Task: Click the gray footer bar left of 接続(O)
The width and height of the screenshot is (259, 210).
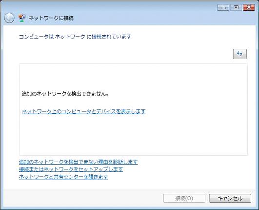Action: click(82, 198)
